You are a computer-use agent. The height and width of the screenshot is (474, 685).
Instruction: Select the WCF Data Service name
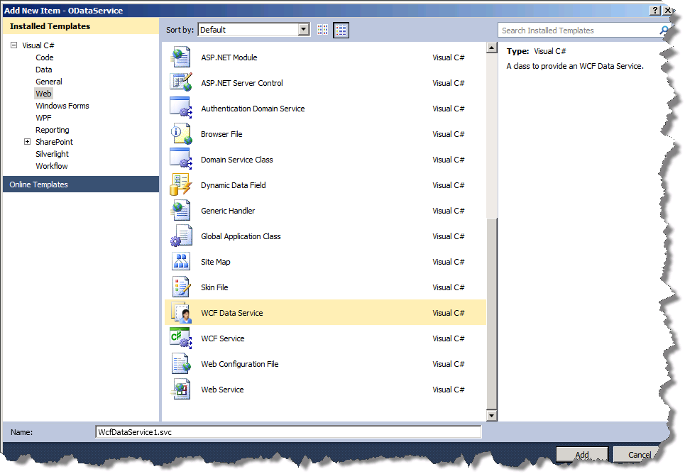pos(232,313)
